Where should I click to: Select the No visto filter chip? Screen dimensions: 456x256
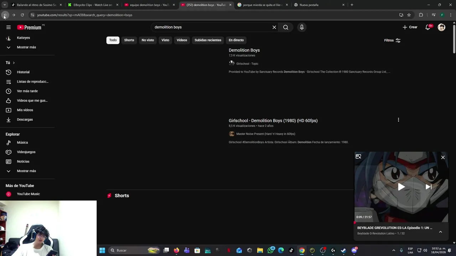point(148,40)
